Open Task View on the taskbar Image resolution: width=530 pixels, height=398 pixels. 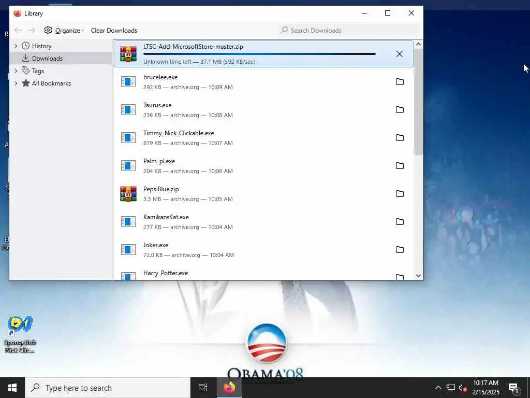click(202, 388)
